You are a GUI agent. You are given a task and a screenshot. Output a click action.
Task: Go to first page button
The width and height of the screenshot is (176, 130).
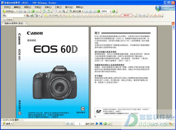(x=68, y=124)
